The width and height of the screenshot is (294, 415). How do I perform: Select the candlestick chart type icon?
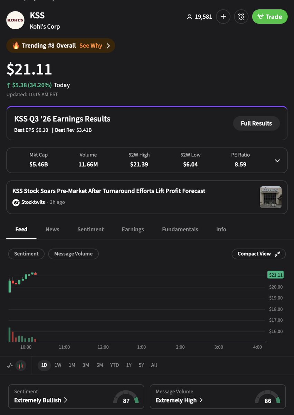(x=21, y=365)
